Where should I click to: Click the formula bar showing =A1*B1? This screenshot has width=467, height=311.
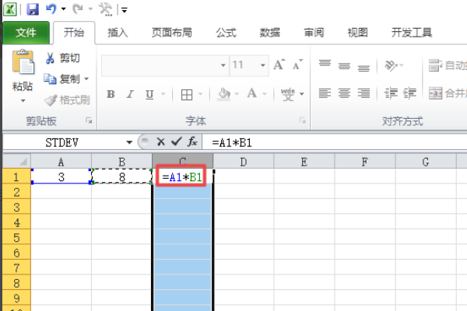point(335,143)
